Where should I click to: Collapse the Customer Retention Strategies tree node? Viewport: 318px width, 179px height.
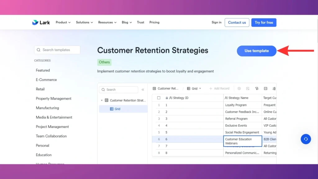click(102, 100)
